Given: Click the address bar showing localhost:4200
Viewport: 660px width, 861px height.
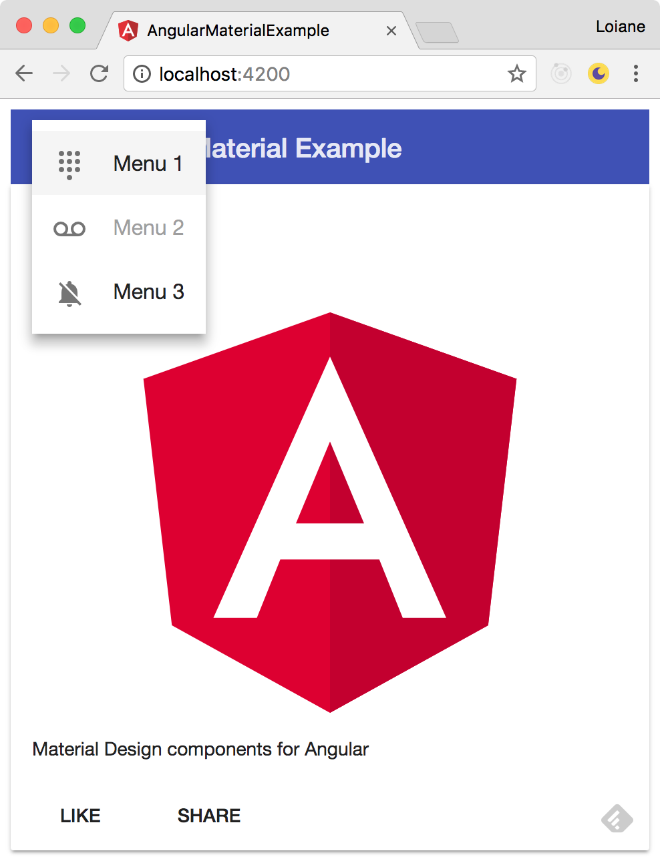Looking at the screenshot, I should (330, 73).
